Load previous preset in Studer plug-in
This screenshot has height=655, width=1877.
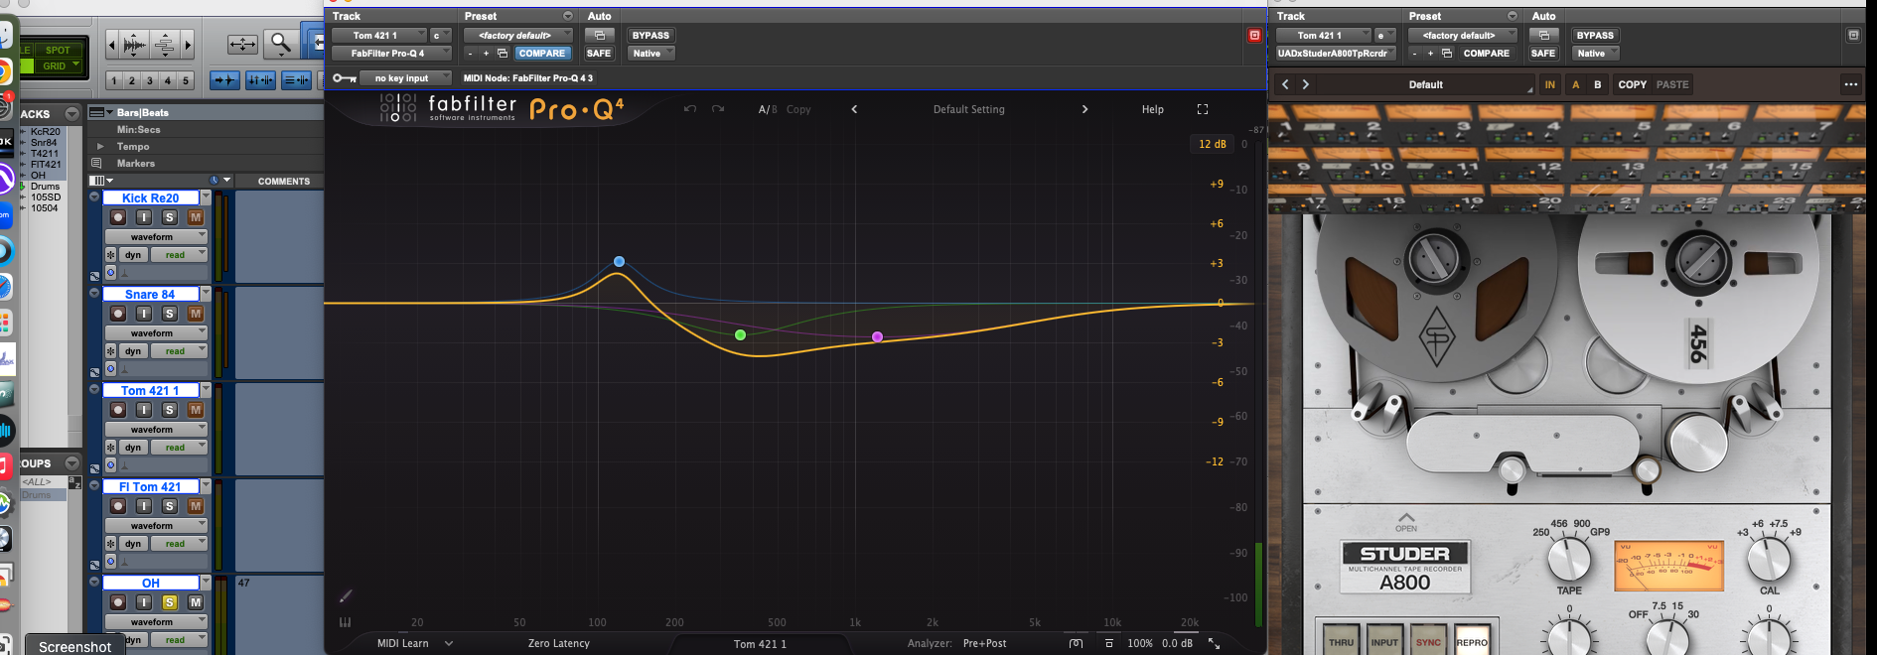pos(1285,84)
